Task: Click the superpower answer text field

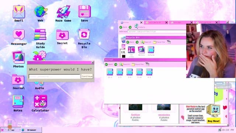Action: coord(55,76)
